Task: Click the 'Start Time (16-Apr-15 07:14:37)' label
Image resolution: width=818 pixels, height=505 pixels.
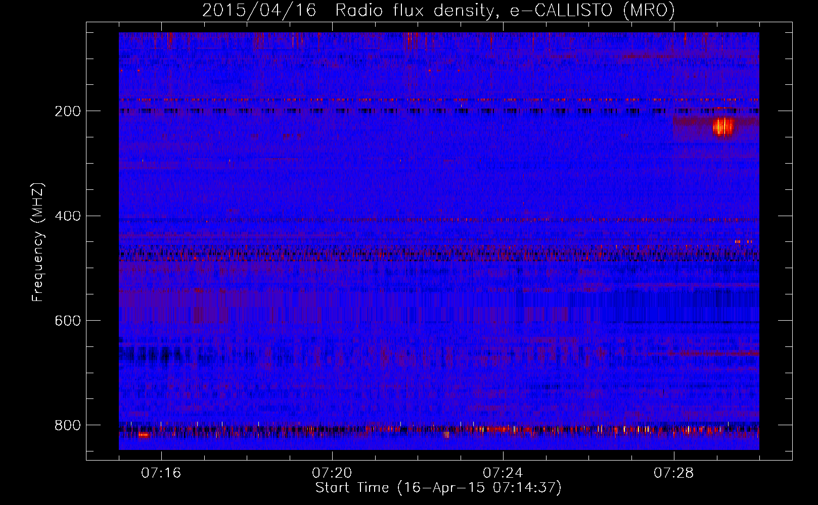Action: click(x=438, y=488)
